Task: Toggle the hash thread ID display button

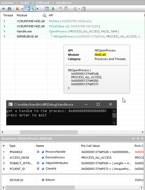Action: (39, 9)
